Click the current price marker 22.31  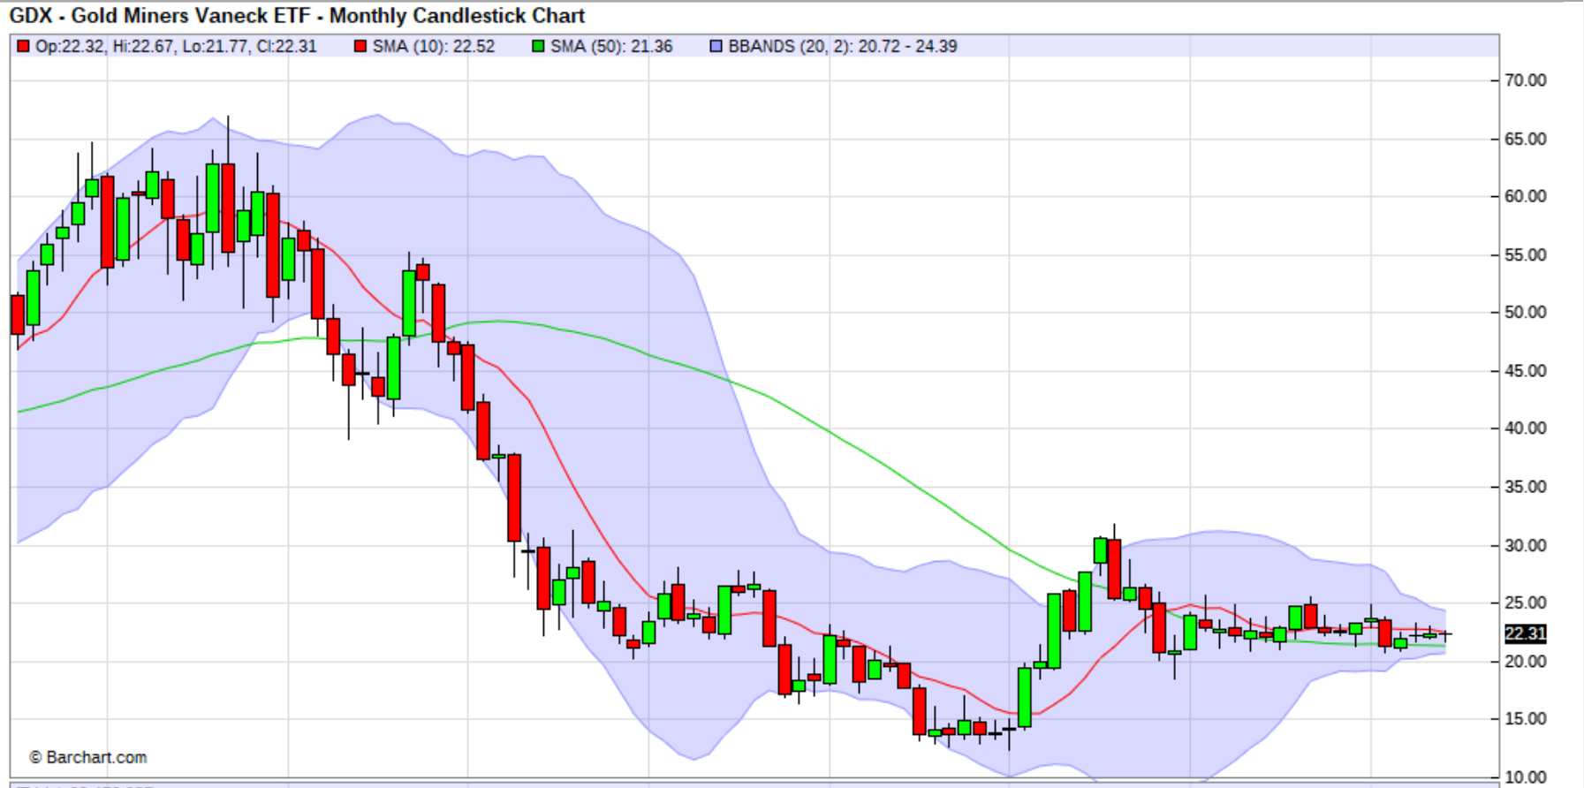click(x=1526, y=633)
